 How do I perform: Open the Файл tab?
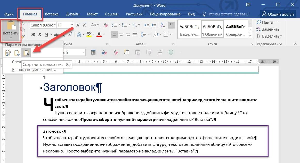9,14
